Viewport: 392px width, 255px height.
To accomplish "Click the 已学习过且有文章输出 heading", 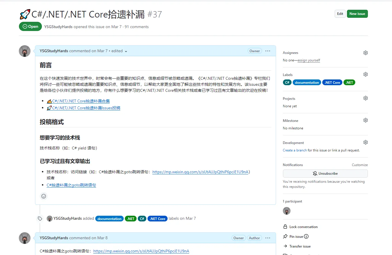I will click(x=65, y=161).
